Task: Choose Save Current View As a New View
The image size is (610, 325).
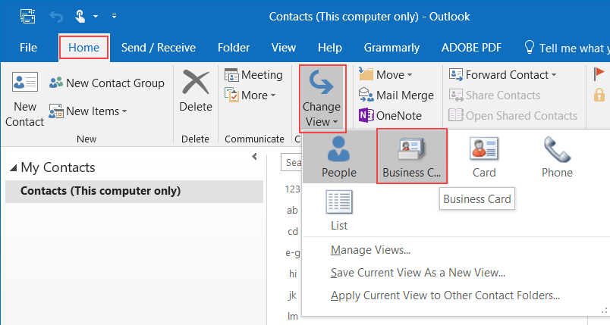Action: click(418, 273)
